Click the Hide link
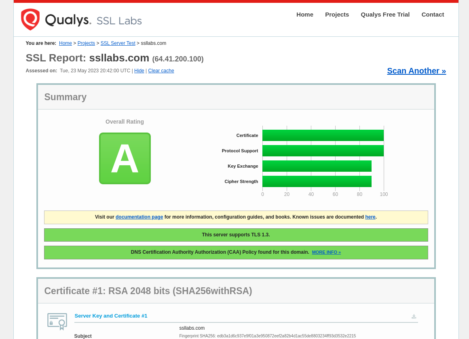Screen dimensions: 469x339 (139, 71)
